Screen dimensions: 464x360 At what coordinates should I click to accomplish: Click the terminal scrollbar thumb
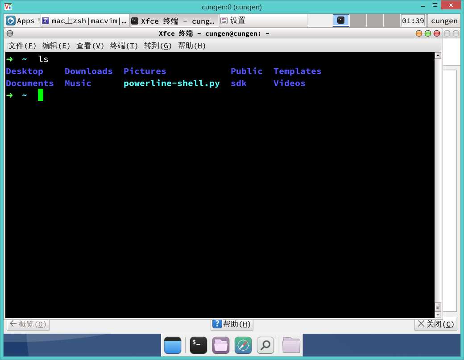pyautogui.click(x=438, y=307)
